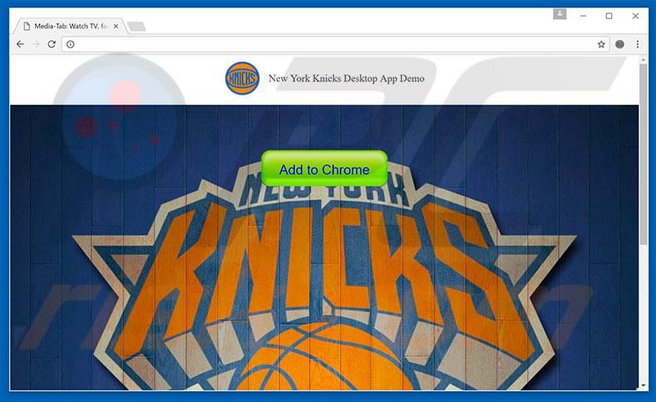This screenshot has width=656, height=402.
Task: Focus the browser address bar
Action: tap(335, 44)
